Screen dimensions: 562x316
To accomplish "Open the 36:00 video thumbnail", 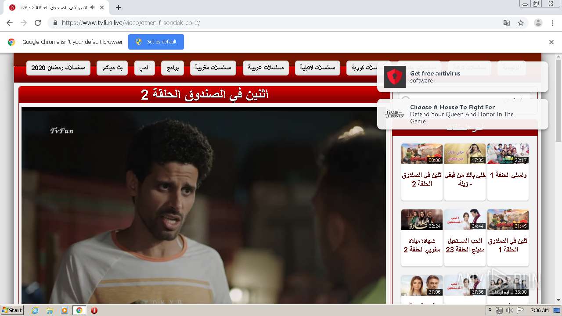I will [508, 285].
